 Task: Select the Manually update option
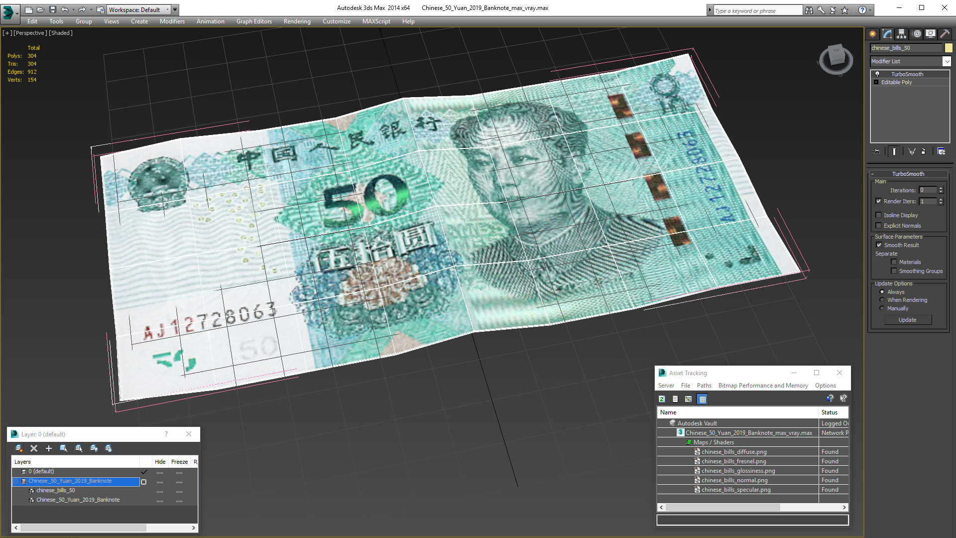(x=882, y=308)
